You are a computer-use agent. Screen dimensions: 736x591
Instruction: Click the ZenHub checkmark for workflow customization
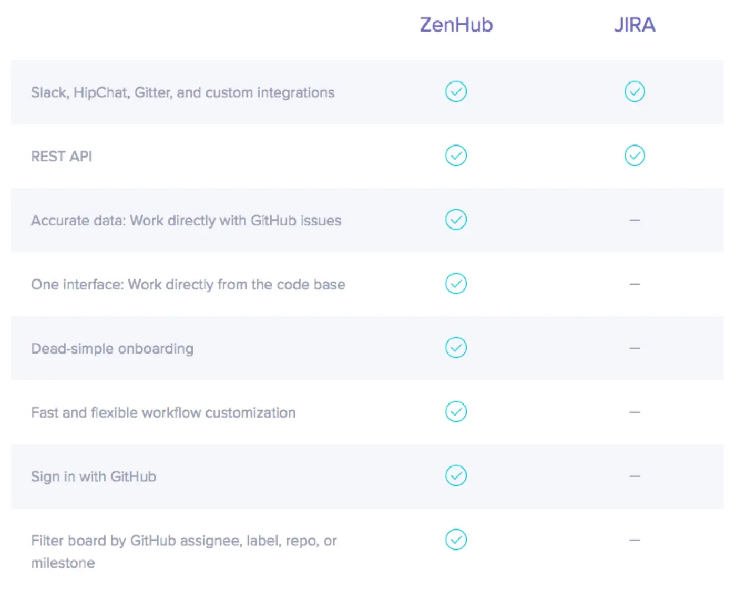pos(456,412)
